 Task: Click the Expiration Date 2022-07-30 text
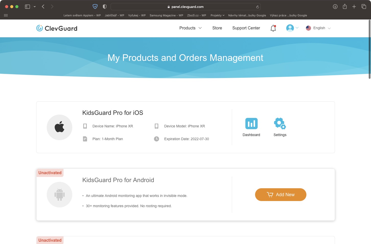pos(187,139)
